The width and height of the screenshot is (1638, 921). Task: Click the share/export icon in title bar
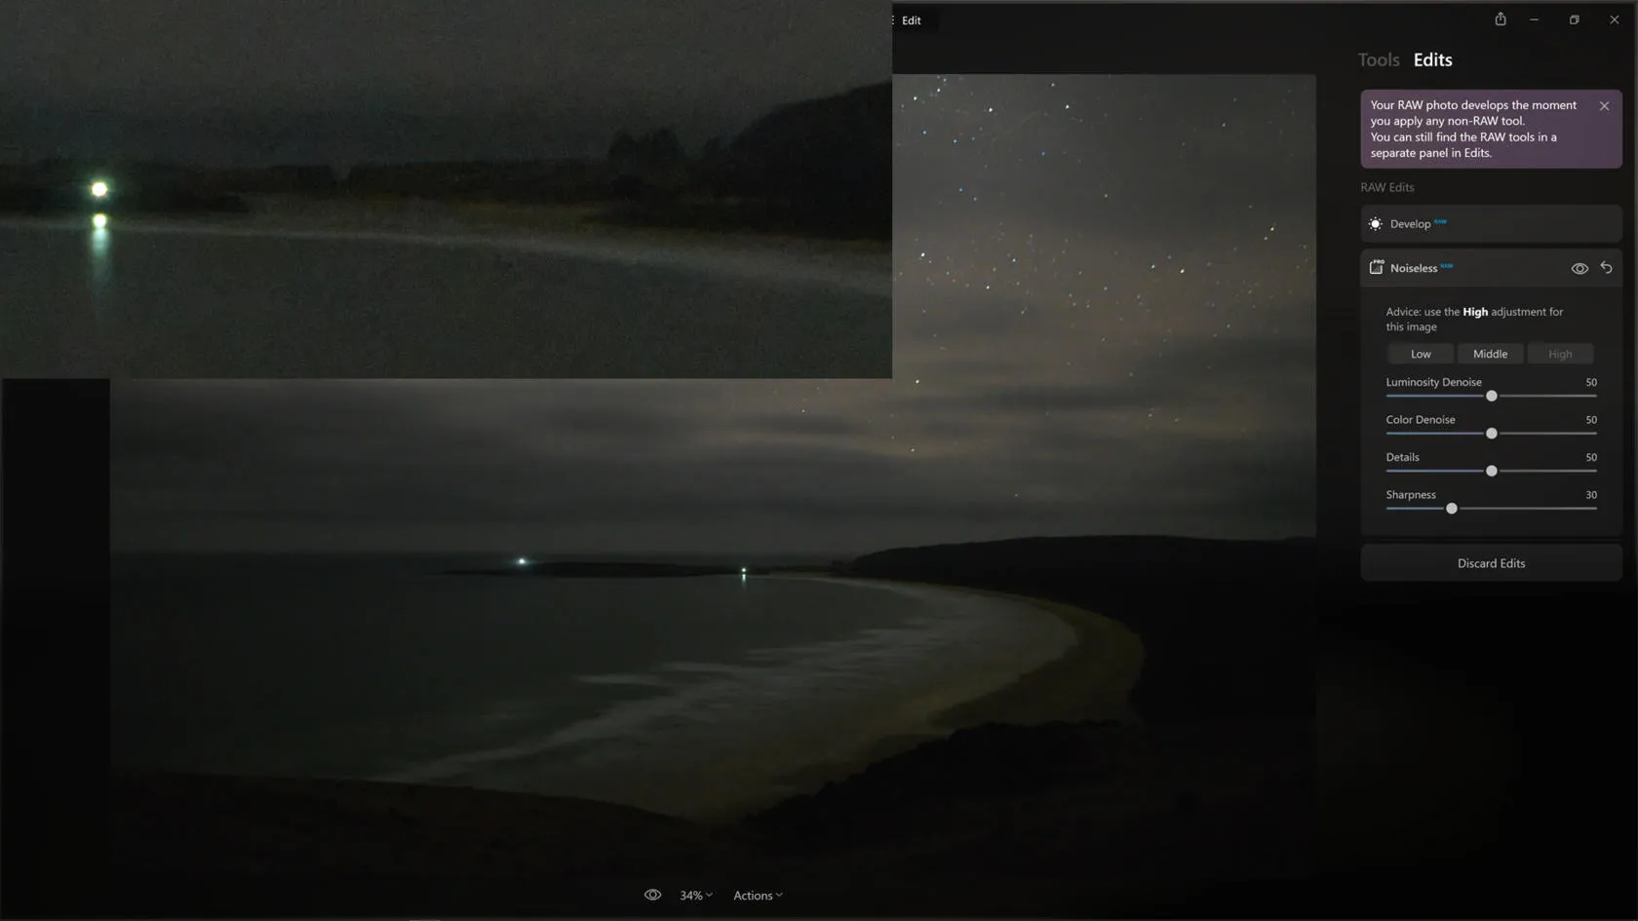(x=1501, y=19)
